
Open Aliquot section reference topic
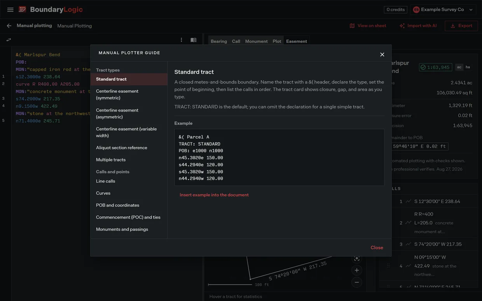tap(129, 148)
